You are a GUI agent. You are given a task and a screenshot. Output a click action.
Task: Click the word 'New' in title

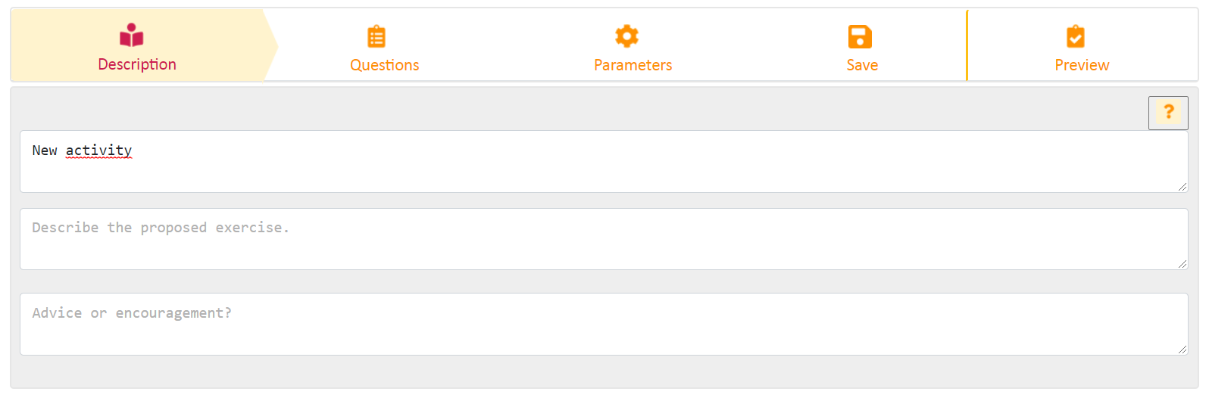[x=45, y=151]
